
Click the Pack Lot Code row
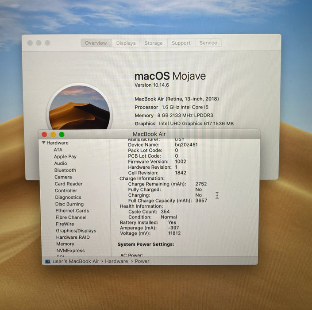pyautogui.click(x=153, y=150)
